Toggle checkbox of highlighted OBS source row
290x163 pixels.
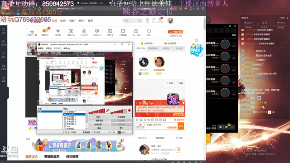click(x=65, y=114)
